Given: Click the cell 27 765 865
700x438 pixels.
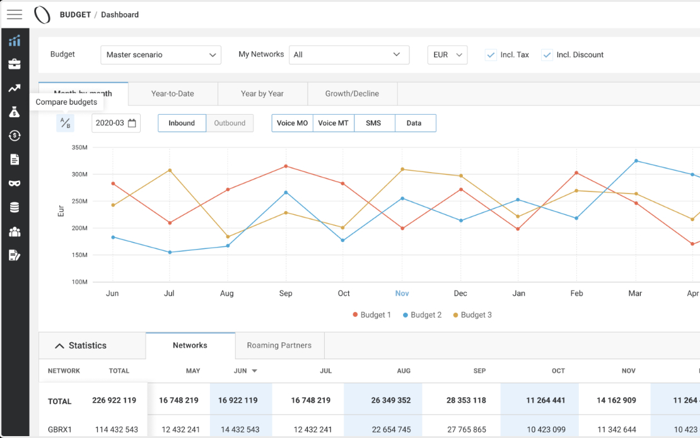Looking at the screenshot, I should click(x=467, y=430).
